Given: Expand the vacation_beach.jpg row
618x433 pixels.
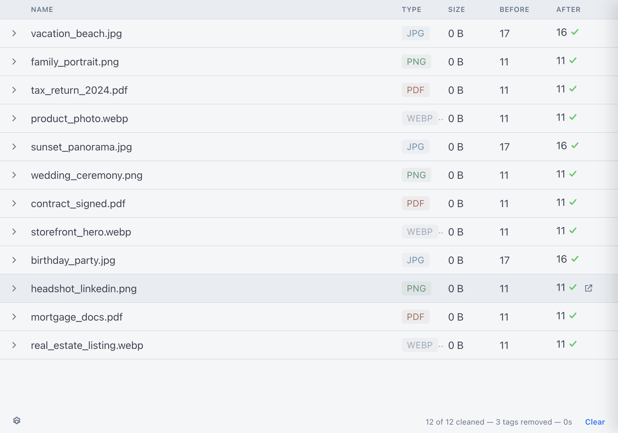Looking at the screenshot, I should 14,34.
